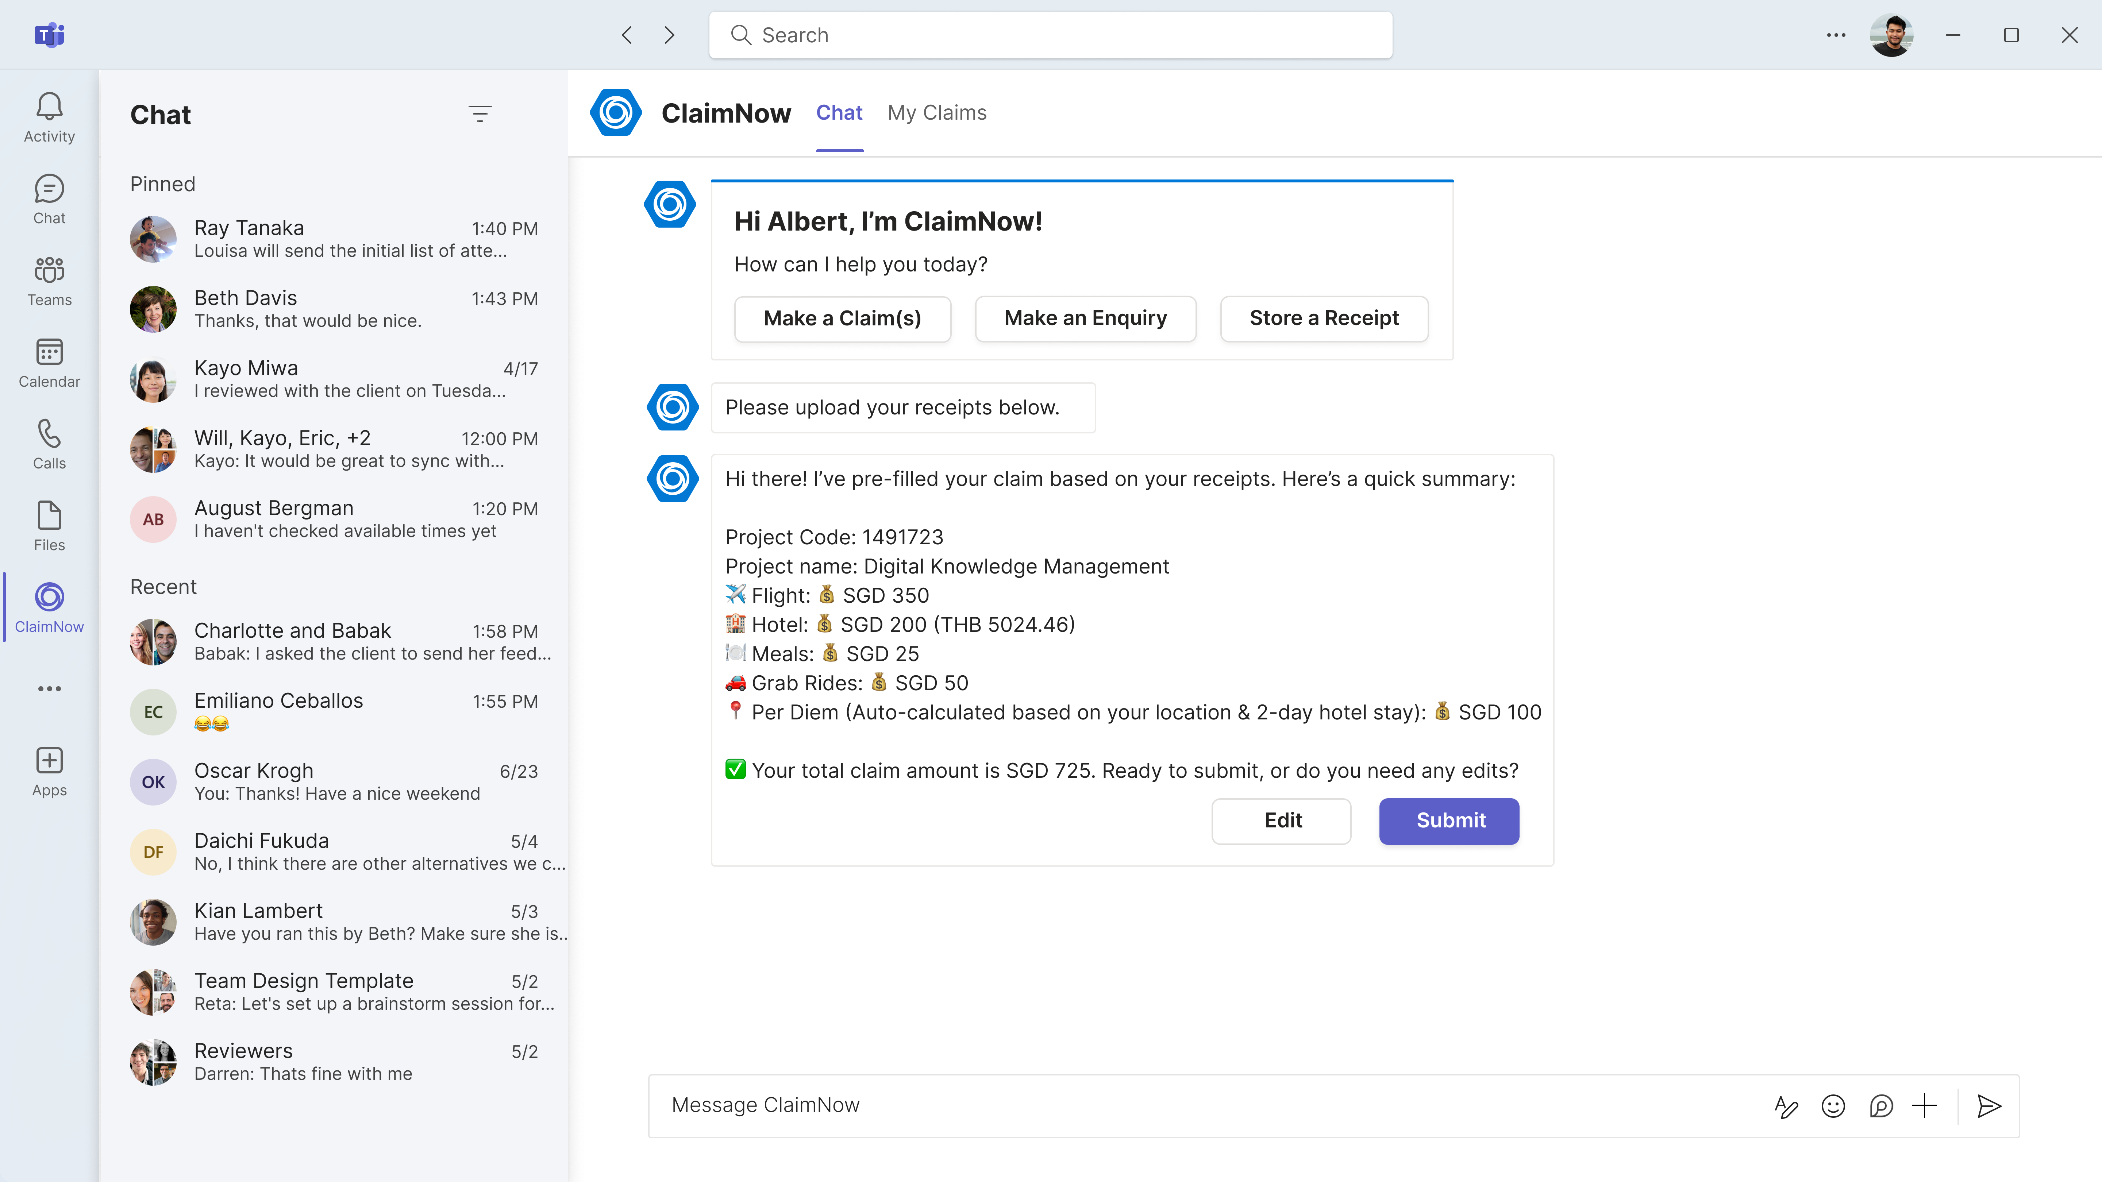Open the settings and more menu in the title bar

[1836, 35]
